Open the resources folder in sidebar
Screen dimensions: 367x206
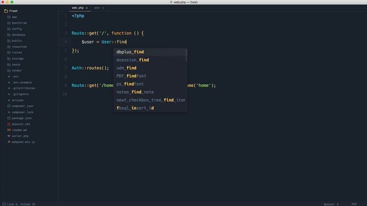pyautogui.click(x=19, y=47)
